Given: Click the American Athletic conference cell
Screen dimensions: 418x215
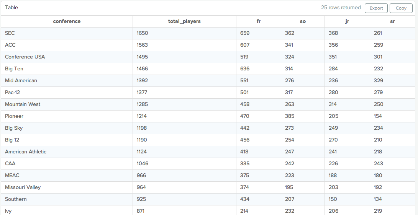Looking at the screenshot, I should point(26,152).
